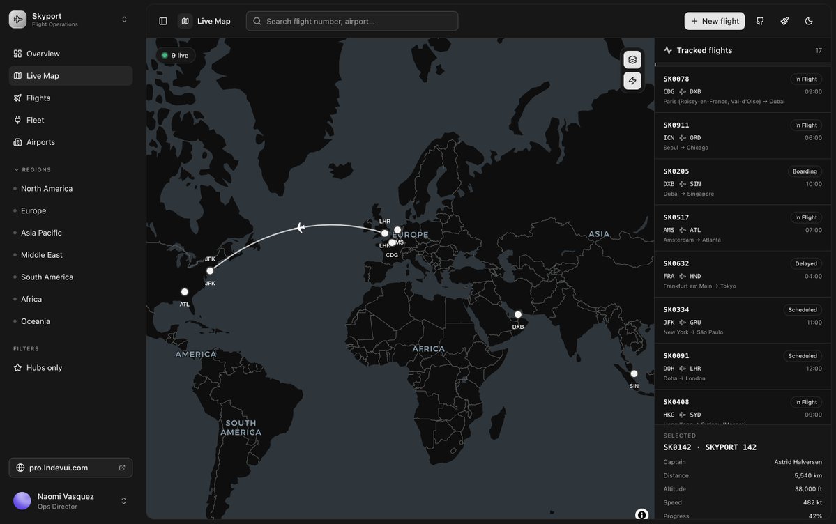Select the ATL airport marker
836x524 pixels.
pyautogui.click(x=185, y=292)
